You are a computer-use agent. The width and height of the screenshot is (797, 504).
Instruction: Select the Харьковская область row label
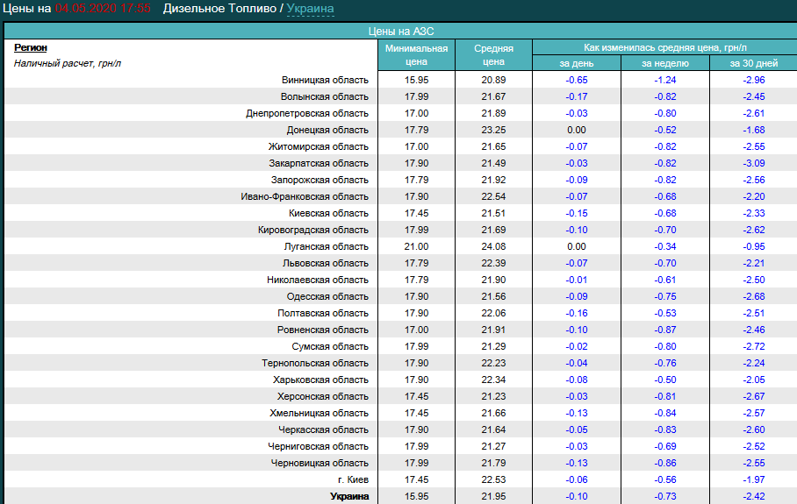tap(320, 380)
